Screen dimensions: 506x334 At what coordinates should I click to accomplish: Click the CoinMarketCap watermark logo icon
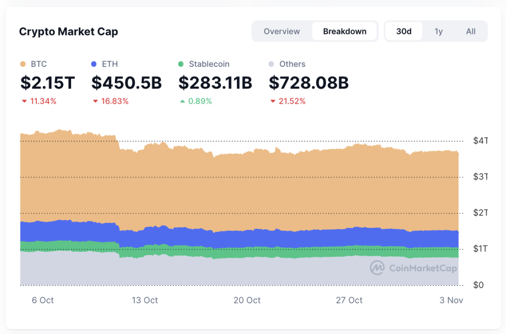pyautogui.click(x=377, y=268)
